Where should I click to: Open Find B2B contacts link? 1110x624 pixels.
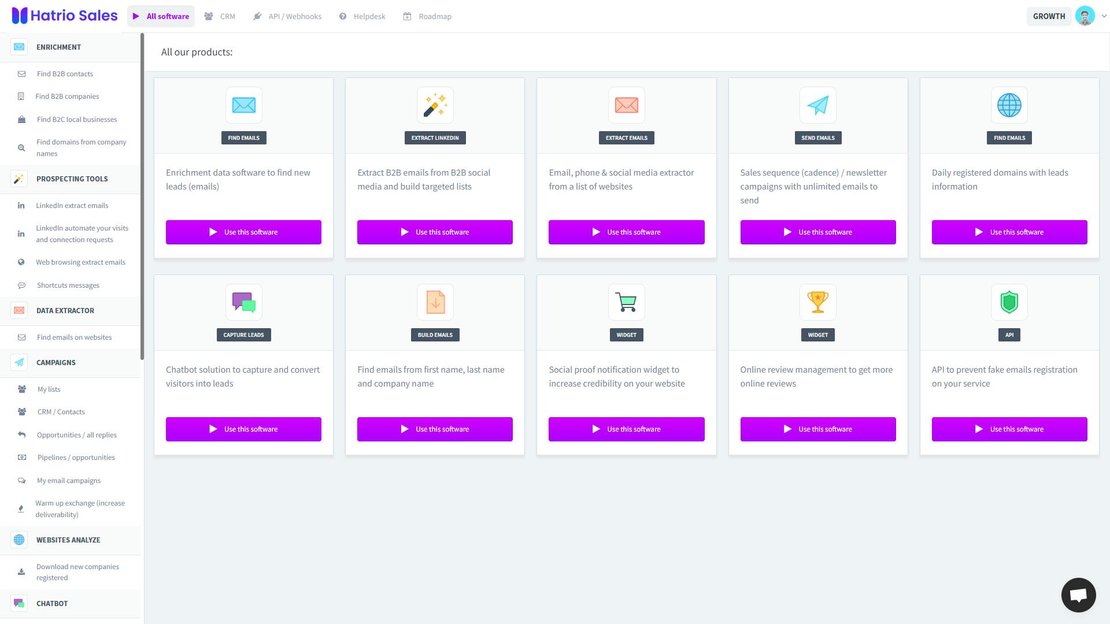tap(65, 74)
